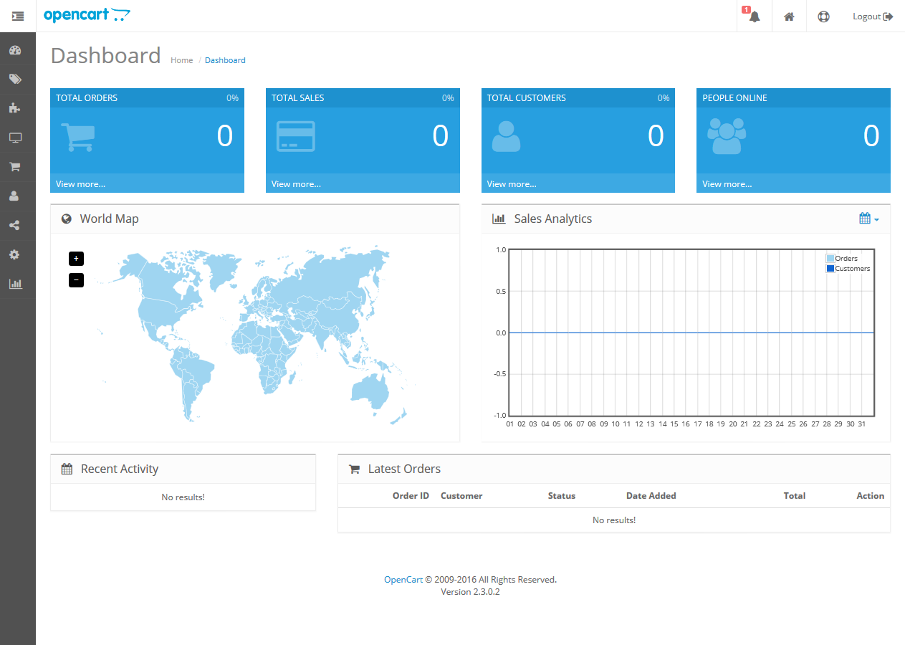Click the Date Added column header
The image size is (905, 645).
pyautogui.click(x=651, y=496)
